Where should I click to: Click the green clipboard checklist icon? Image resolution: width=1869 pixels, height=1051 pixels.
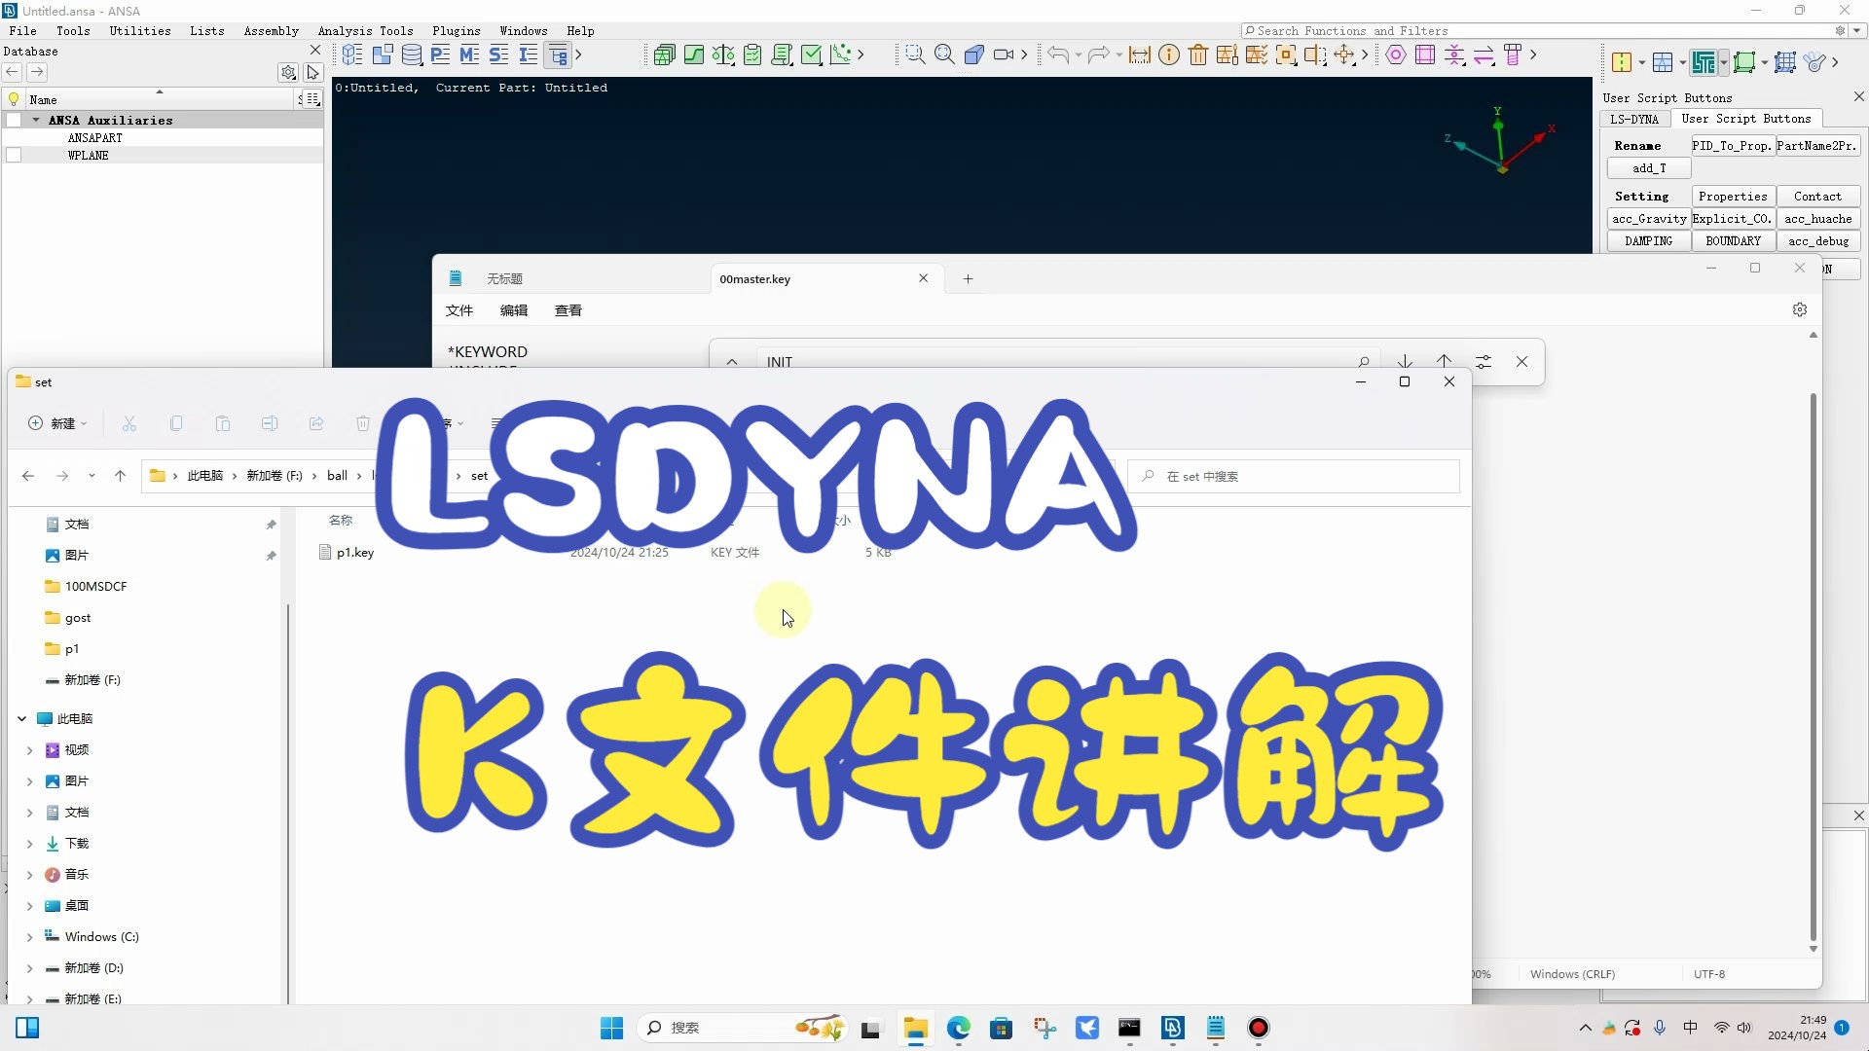point(752,54)
